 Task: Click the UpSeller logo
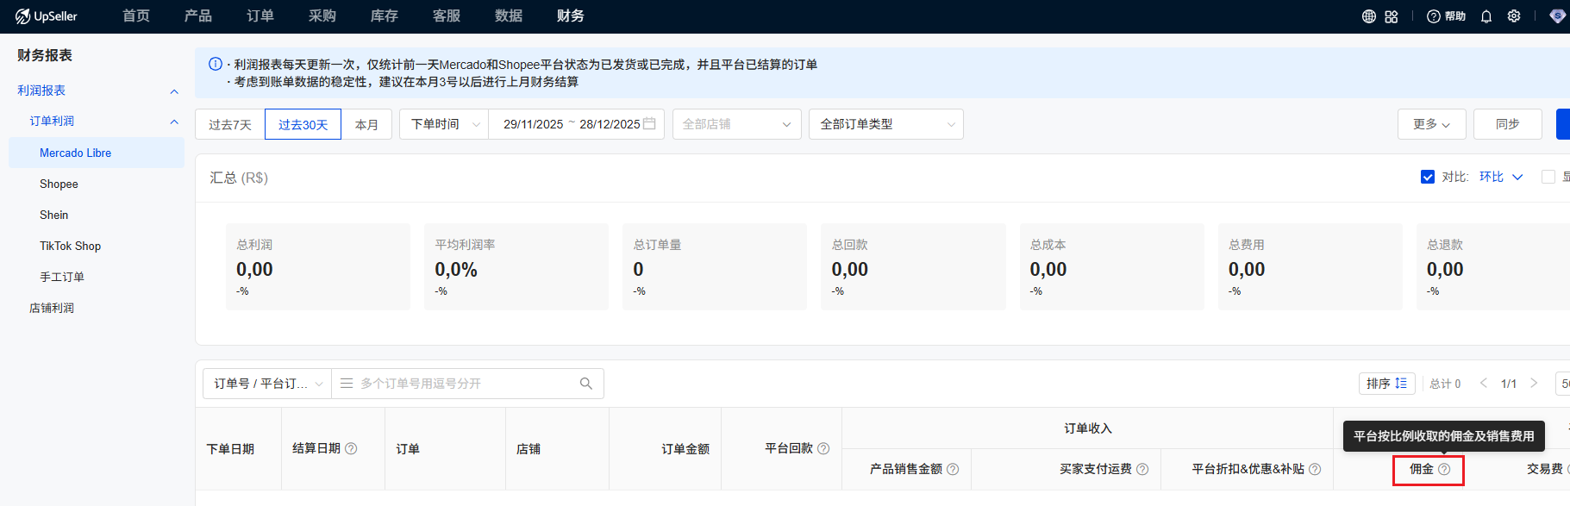click(x=47, y=16)
